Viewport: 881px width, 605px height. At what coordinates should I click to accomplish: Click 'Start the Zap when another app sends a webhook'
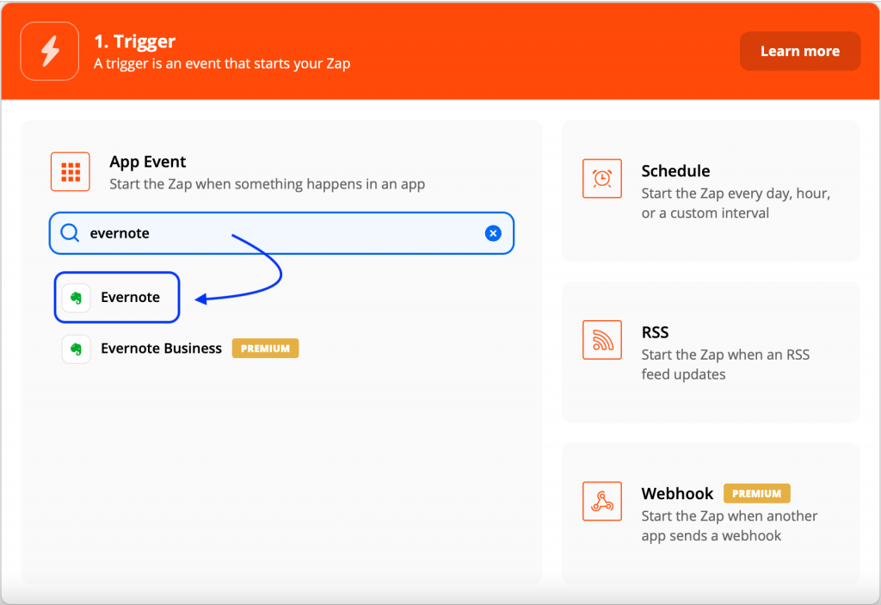[x=730, y=526]
